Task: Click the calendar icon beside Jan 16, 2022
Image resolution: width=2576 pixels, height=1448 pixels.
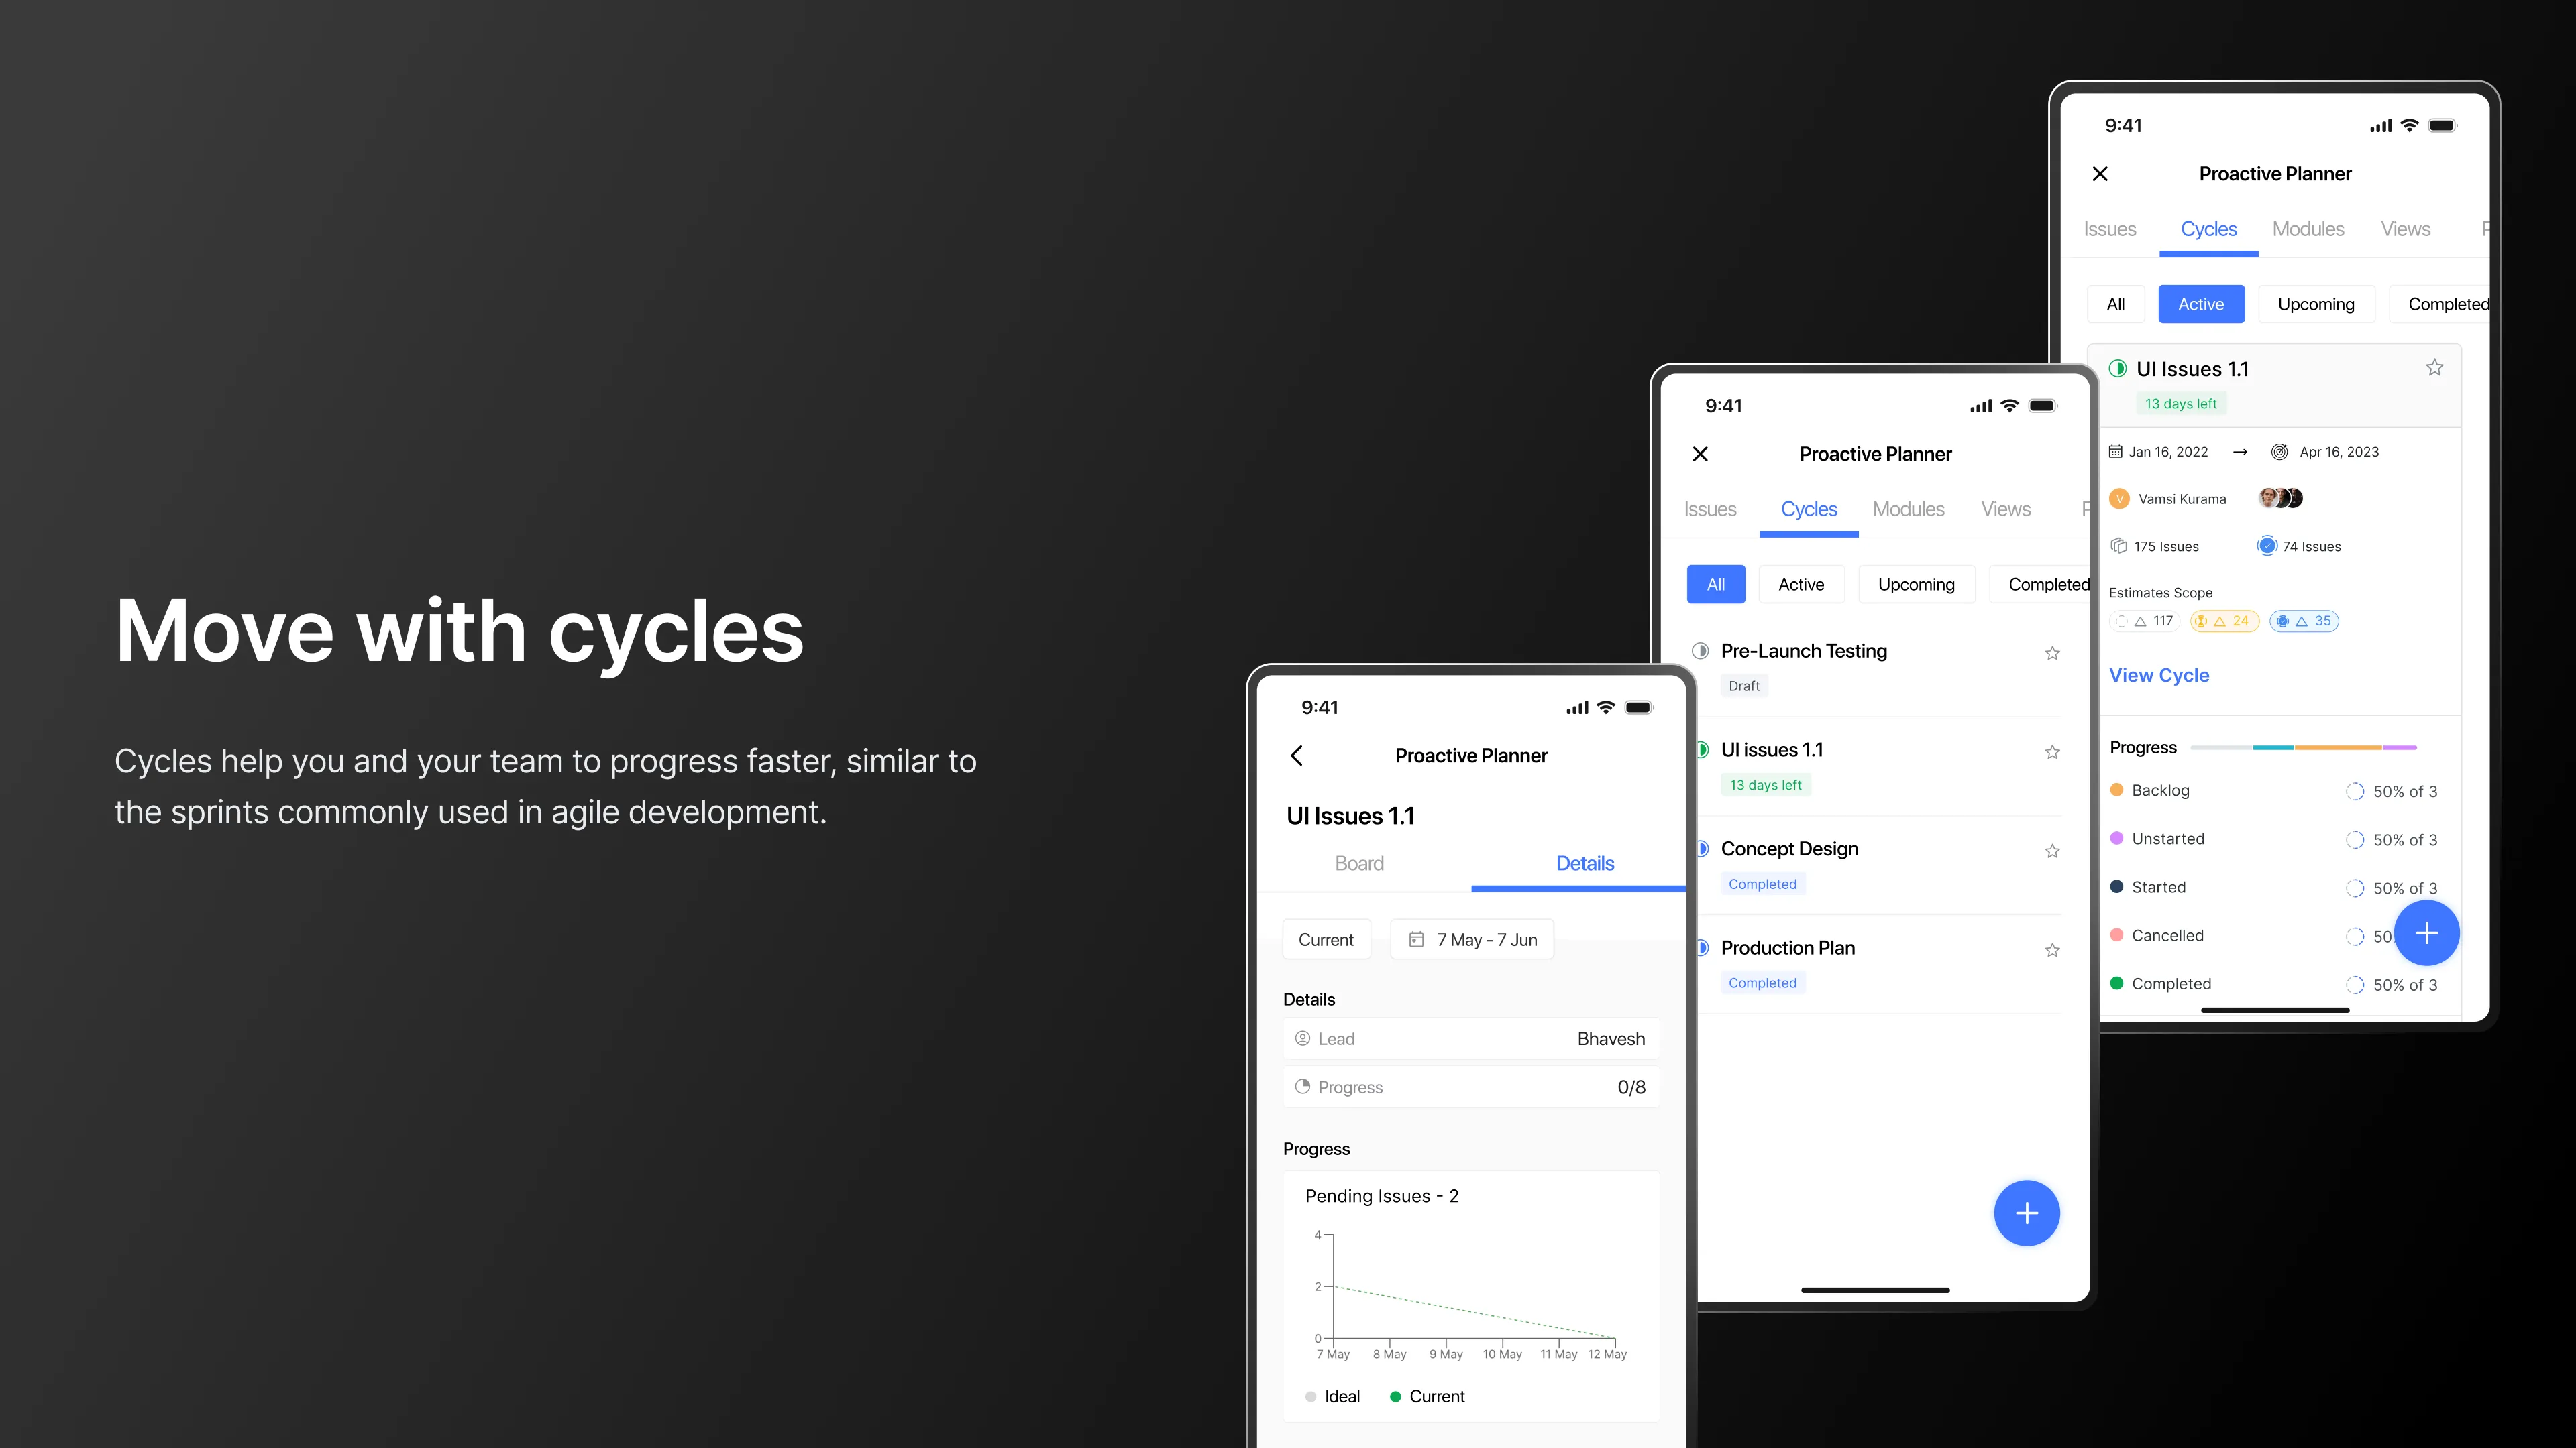Action: click(2115, 452)
